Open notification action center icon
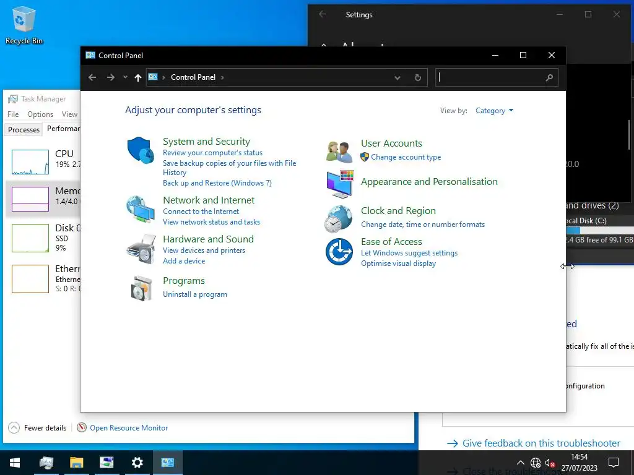This screenshot has height=475, width=634. pos(614,463)
